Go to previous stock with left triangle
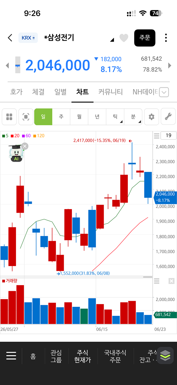Viewport: 177px width, 385px height. (x=7, y=65)
